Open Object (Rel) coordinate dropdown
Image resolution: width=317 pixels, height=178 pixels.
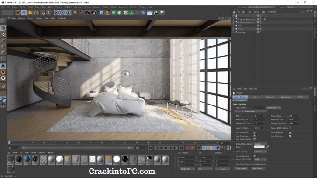point(187,169)
